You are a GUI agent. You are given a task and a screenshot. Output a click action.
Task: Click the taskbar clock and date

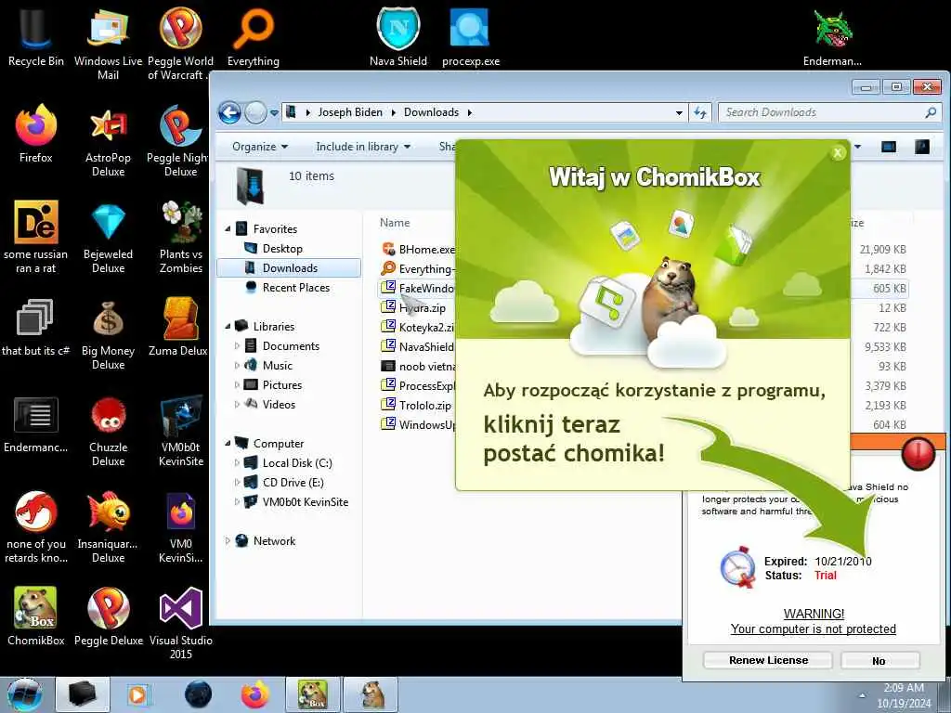coord(904,695)
